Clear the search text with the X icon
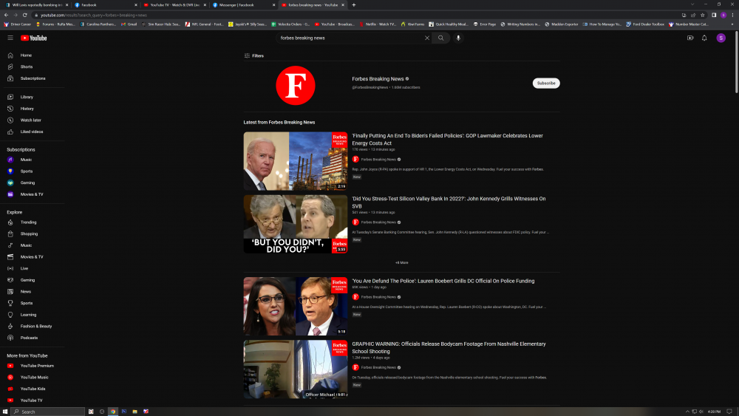The image size is (739, 416). (x=426, y=38)
